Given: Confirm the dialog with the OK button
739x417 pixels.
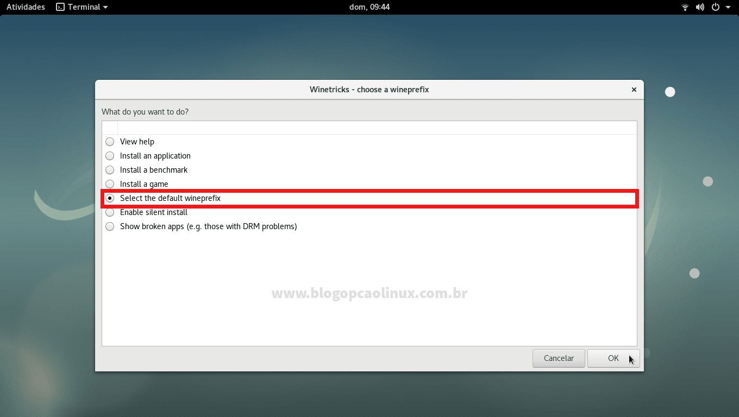Looking at the screenshot, I should (613, 358).
